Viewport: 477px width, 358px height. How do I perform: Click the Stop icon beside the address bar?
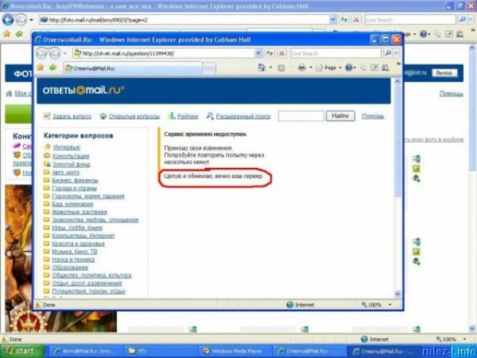click(x=281, y=53)
